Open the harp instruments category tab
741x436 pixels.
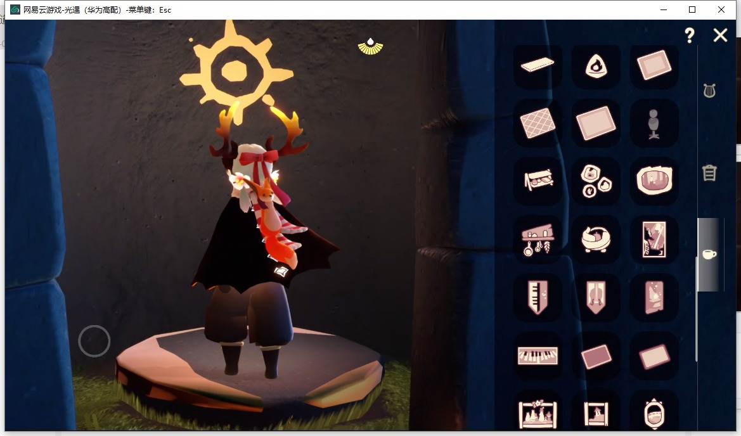[x=709, y=91]
